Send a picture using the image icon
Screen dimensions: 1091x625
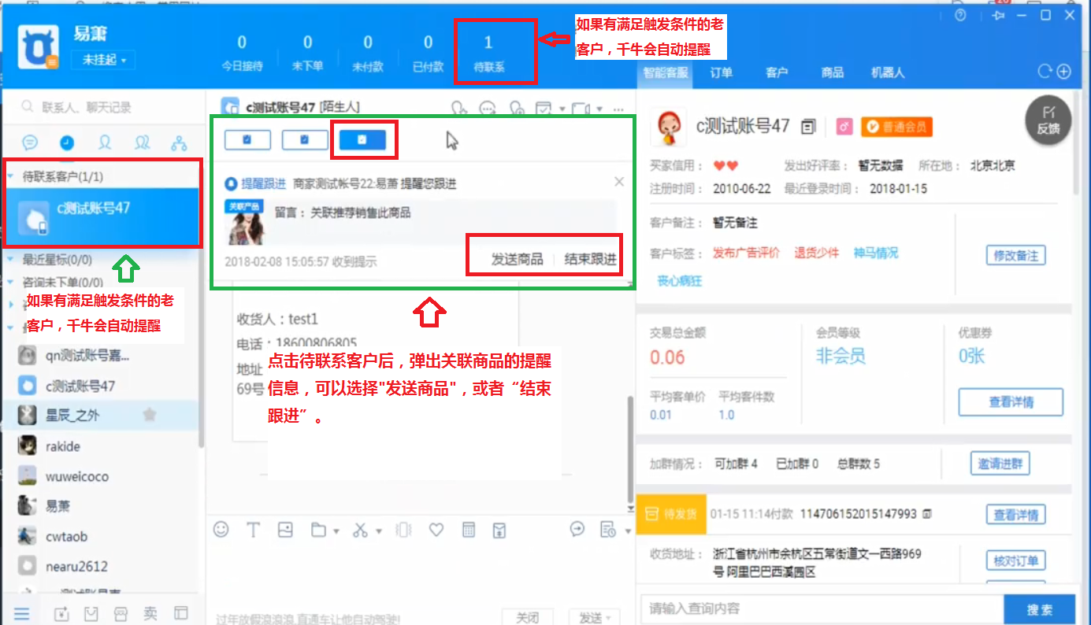coord(286,529)
